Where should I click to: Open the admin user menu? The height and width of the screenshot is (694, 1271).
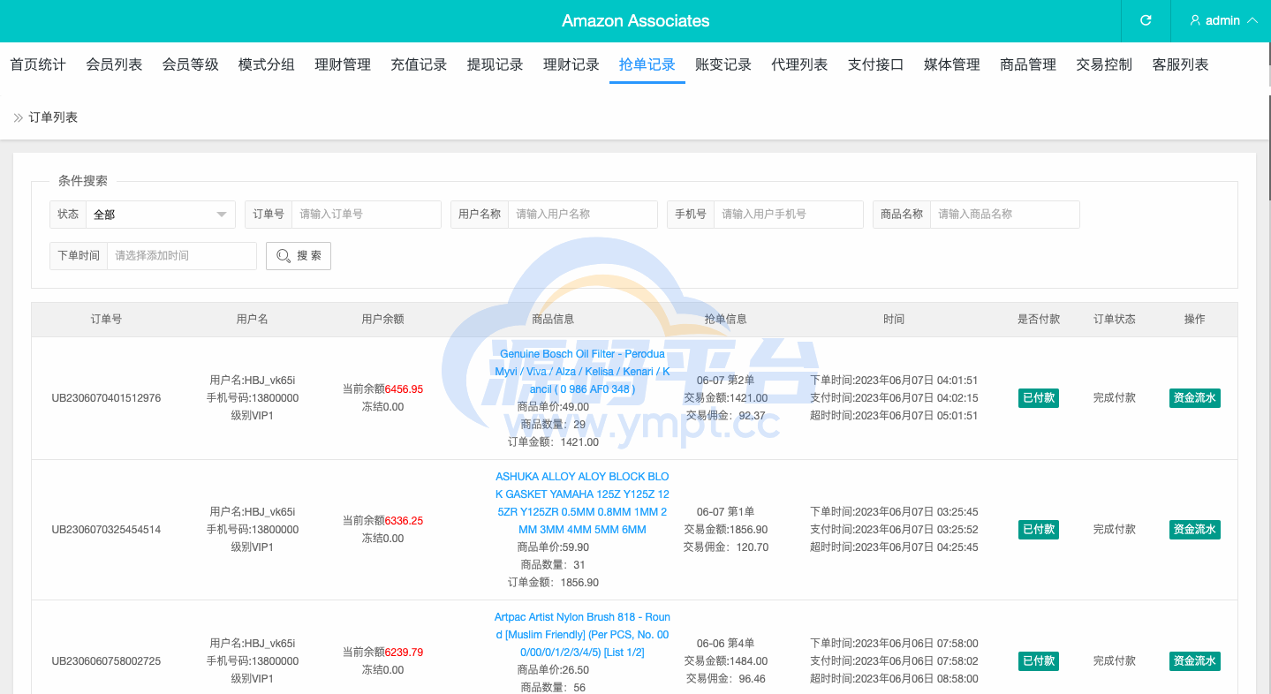pyautogui.click(x=1222, y=20)
